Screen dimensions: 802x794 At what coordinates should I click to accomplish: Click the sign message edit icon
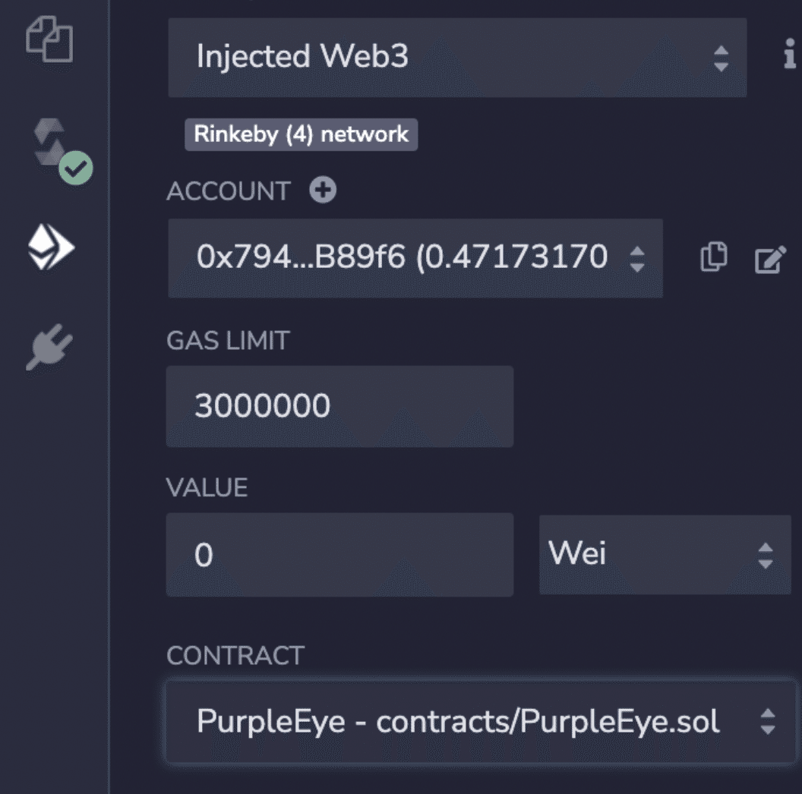click(x=769, y=260)
